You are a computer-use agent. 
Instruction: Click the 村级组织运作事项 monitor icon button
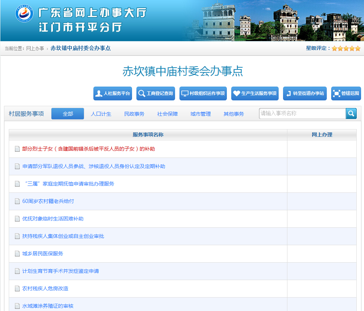203,93
